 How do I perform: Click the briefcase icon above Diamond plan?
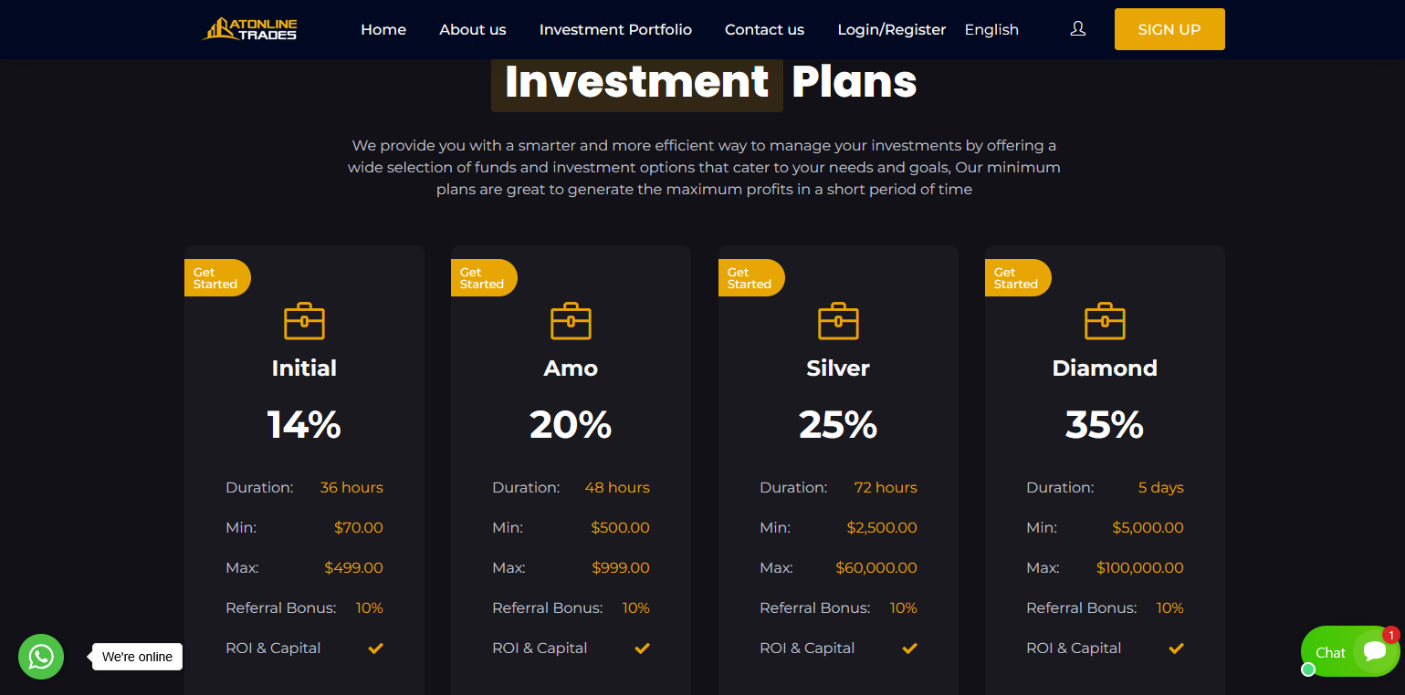point(1105,321)
